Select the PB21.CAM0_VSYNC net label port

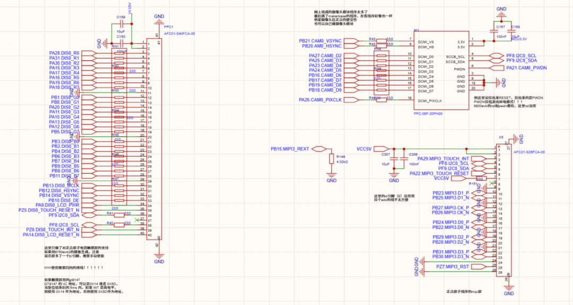click(x=320, y=40)
